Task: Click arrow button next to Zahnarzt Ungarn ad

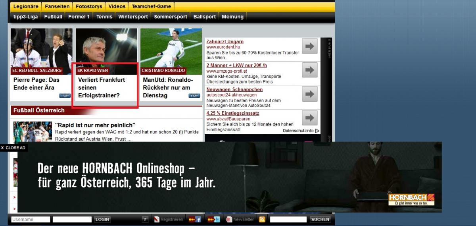Action: click(x=310, y=46)
